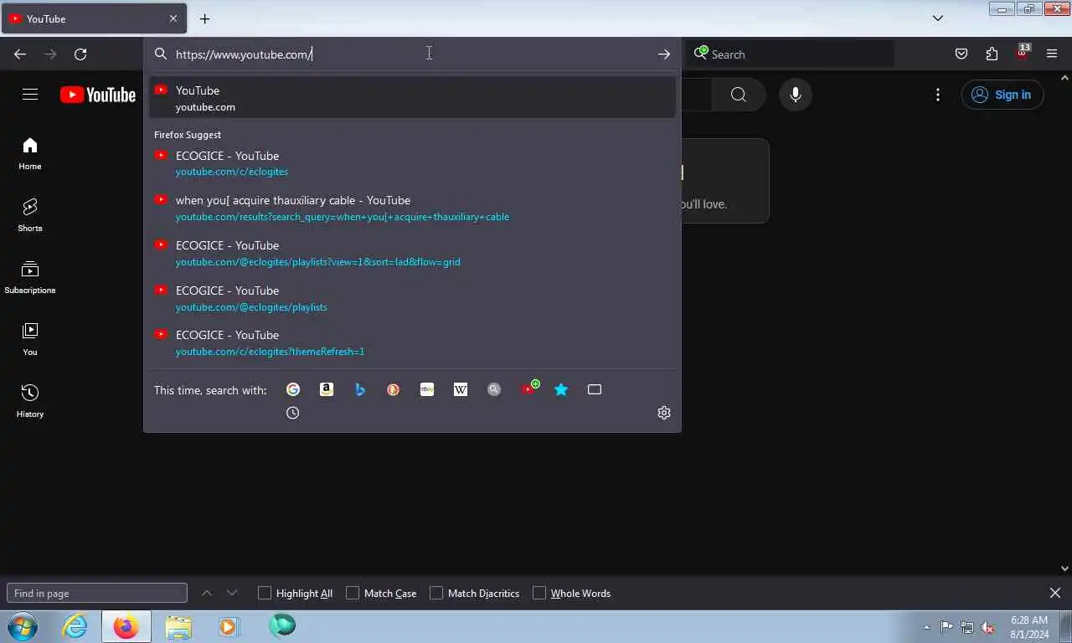Find next match with down arrow

click(232, 593)
